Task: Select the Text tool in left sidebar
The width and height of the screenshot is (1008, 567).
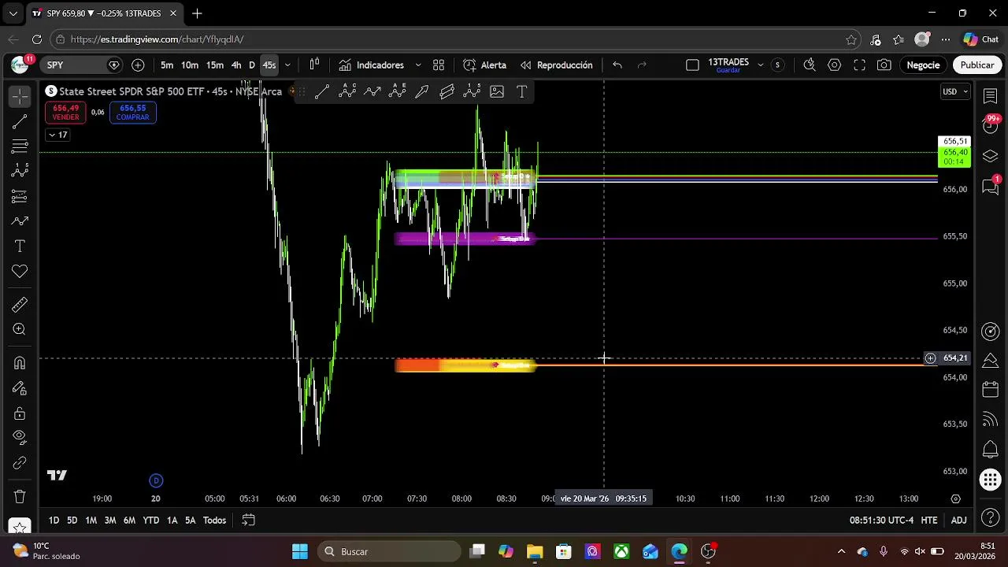Action: click(x=20, y=246)
